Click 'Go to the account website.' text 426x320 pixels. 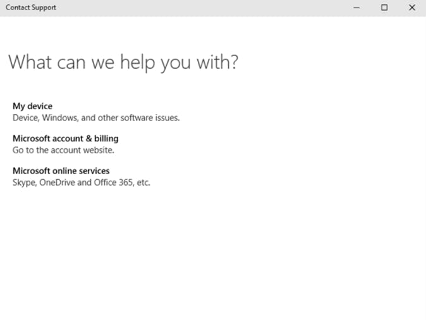pos(63,150)
